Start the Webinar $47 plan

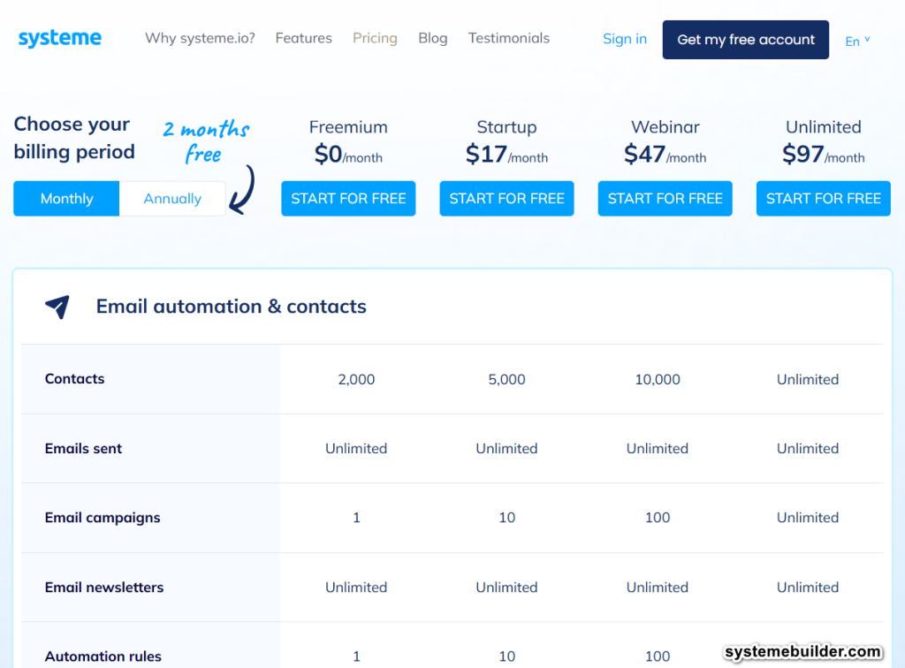[665, 198]
